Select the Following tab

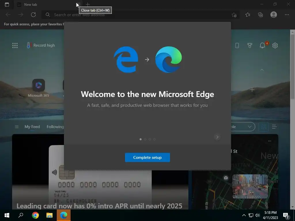(x=55, y=127)
